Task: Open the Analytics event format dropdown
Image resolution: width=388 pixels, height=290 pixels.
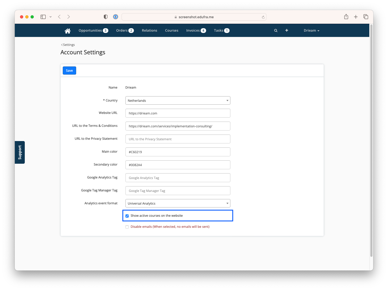Action: (178, 203)
